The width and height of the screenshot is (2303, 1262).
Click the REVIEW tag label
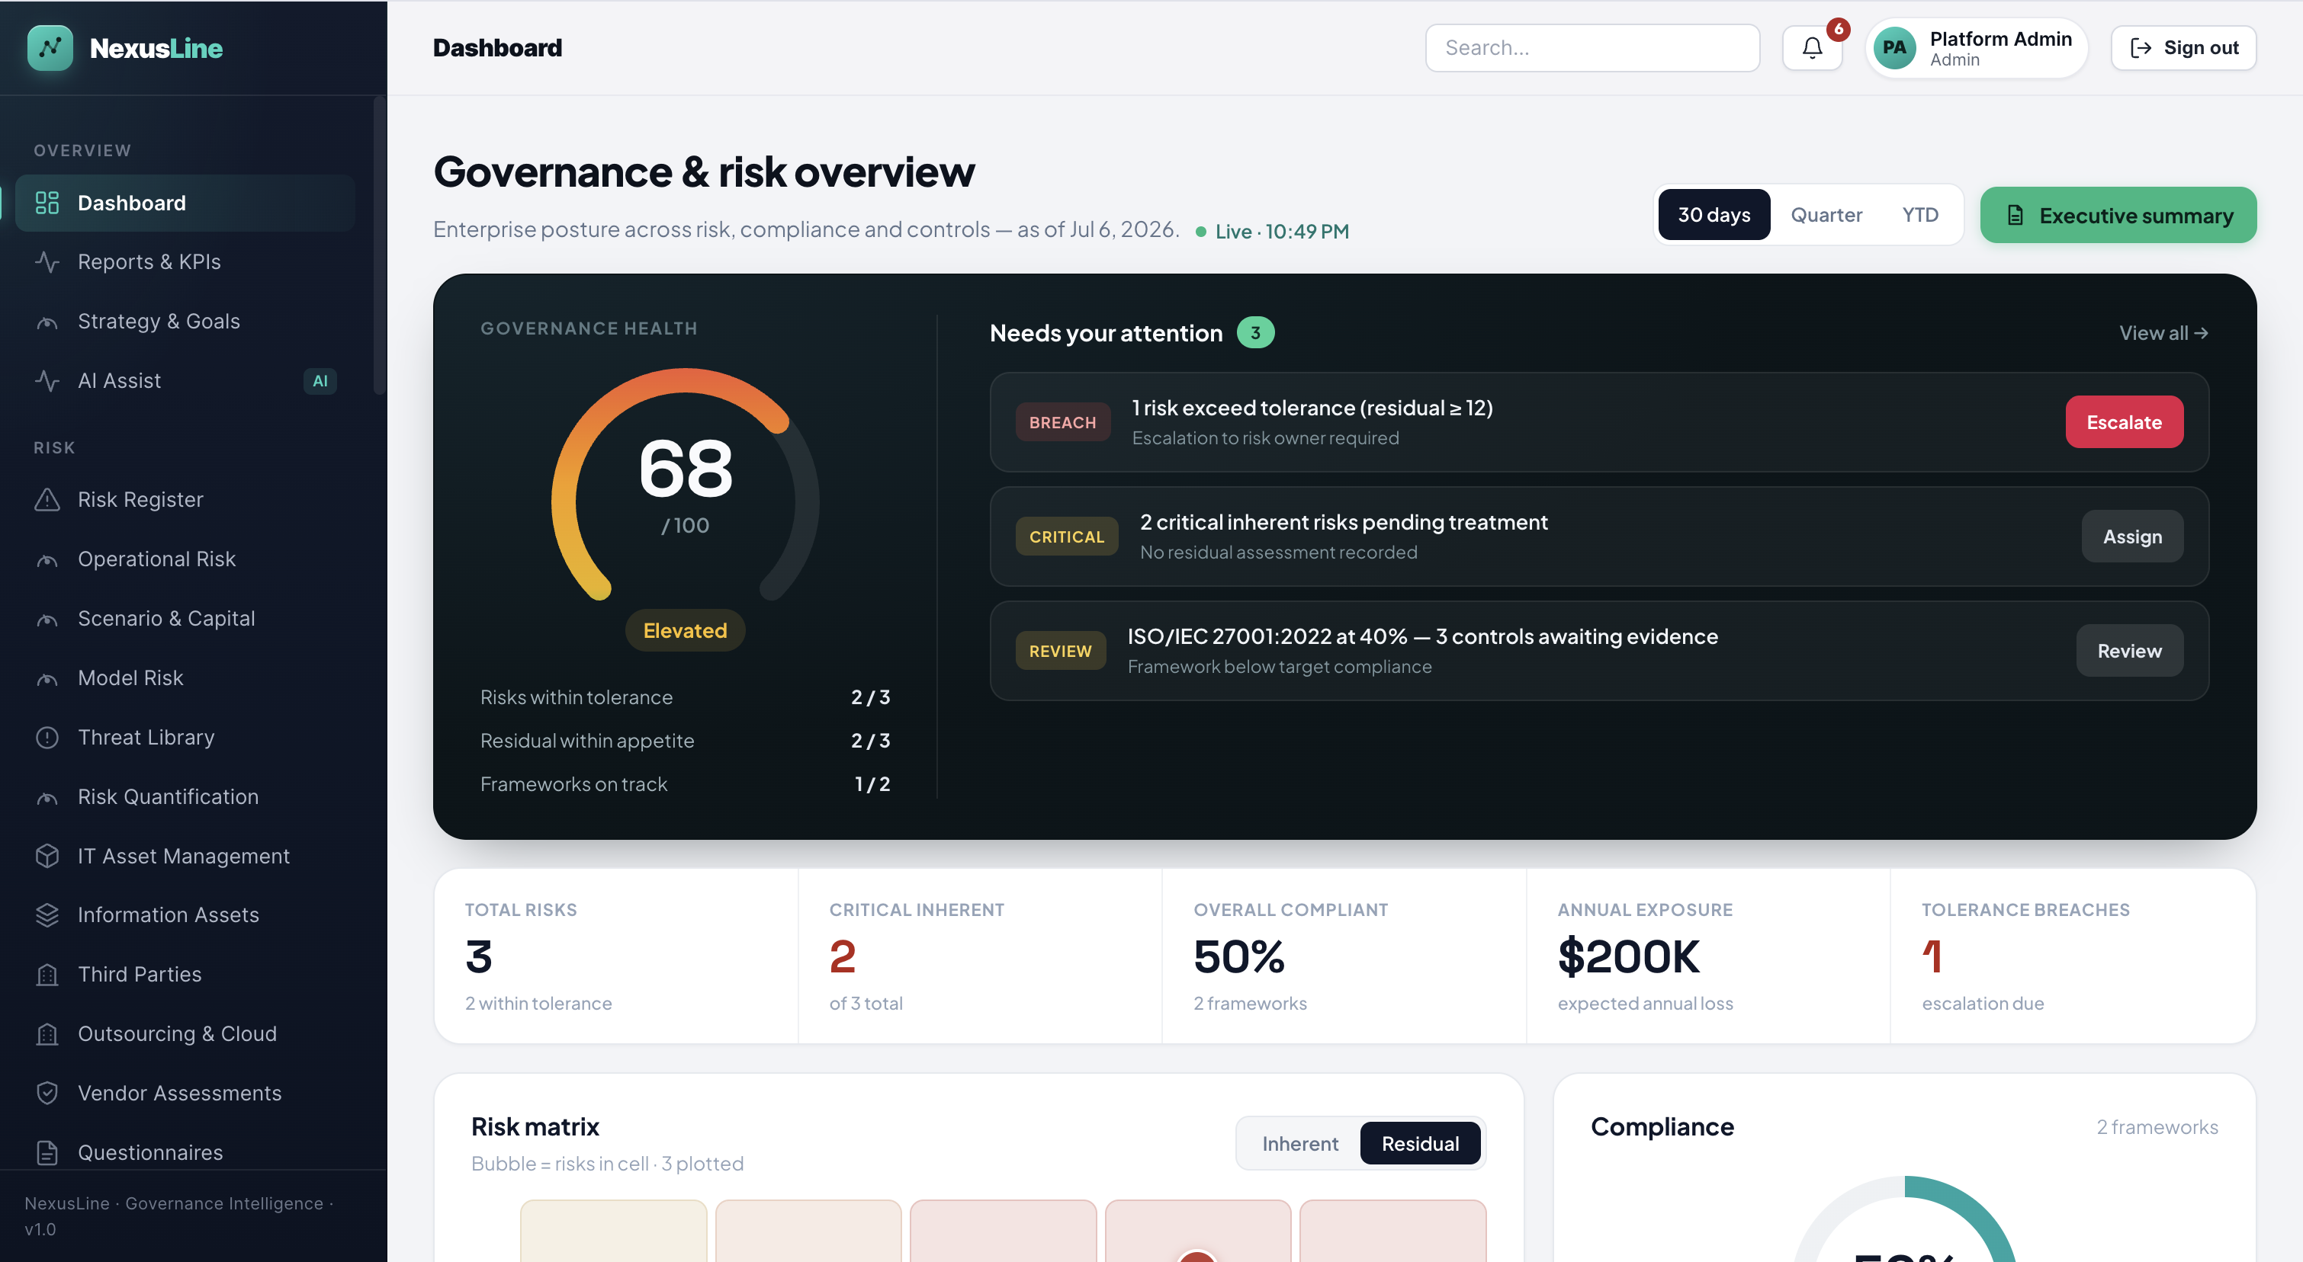1060,650
